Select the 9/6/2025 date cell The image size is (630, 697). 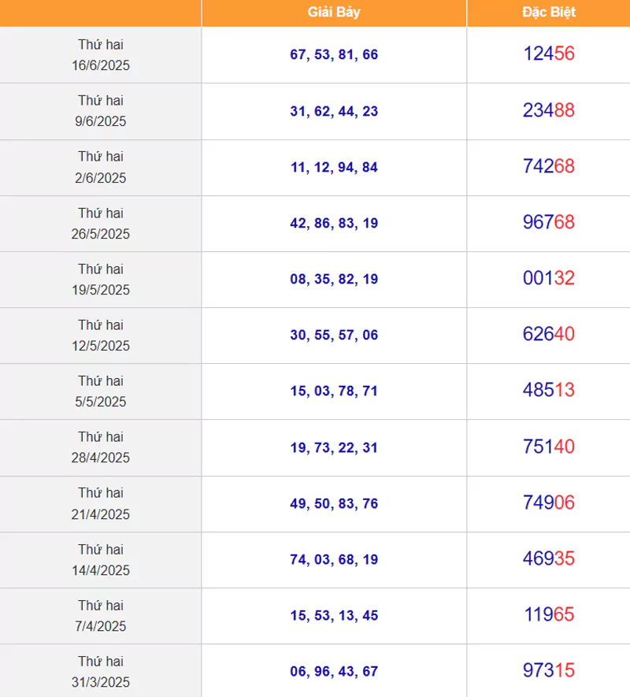[101, 111]
